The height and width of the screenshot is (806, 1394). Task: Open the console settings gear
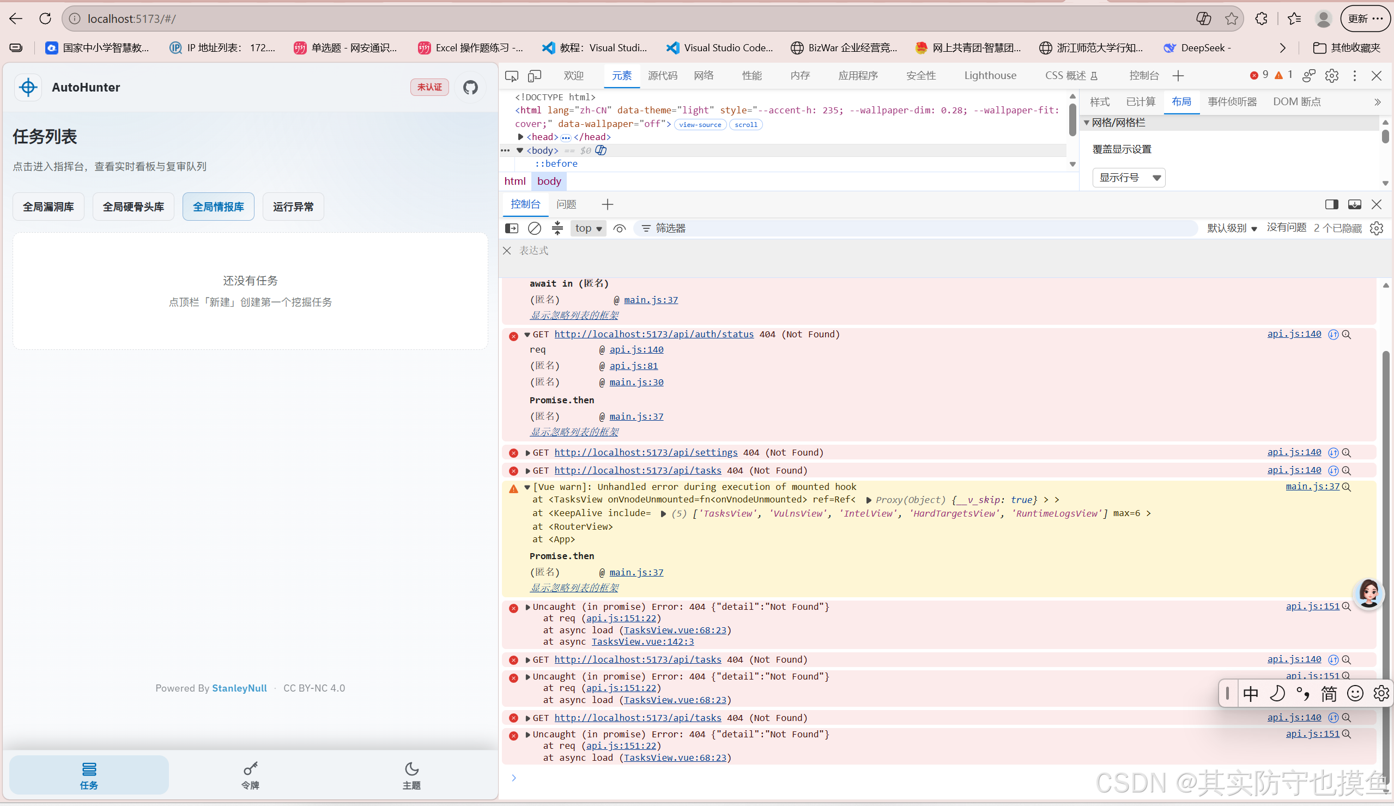pos(1377,228)
